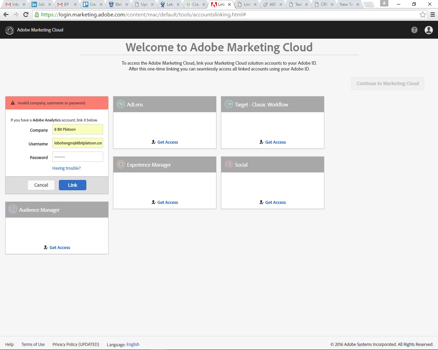The height and width of the screenshot is (350, 438).
Task: Click the Chrome user profile button in title bar
Action: pos(384,3)
